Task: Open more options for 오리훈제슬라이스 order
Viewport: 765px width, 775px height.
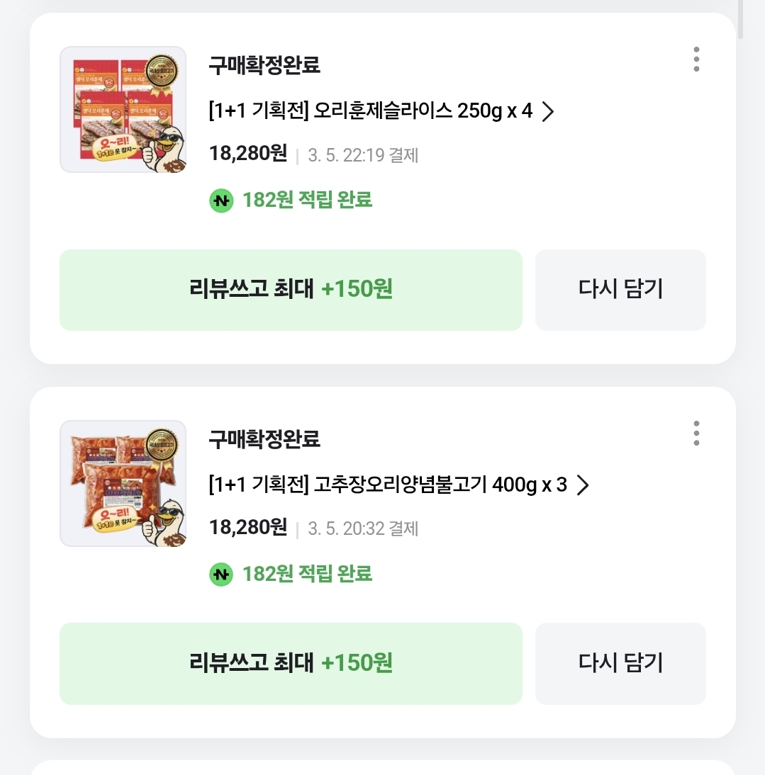Action: pyautogui.click(x=696, y=60)
